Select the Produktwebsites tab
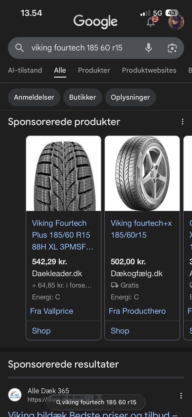Screen dimensions: 192x417 click(x=149, y=70)
